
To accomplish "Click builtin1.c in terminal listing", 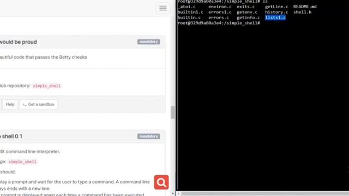I will point(190,12).
